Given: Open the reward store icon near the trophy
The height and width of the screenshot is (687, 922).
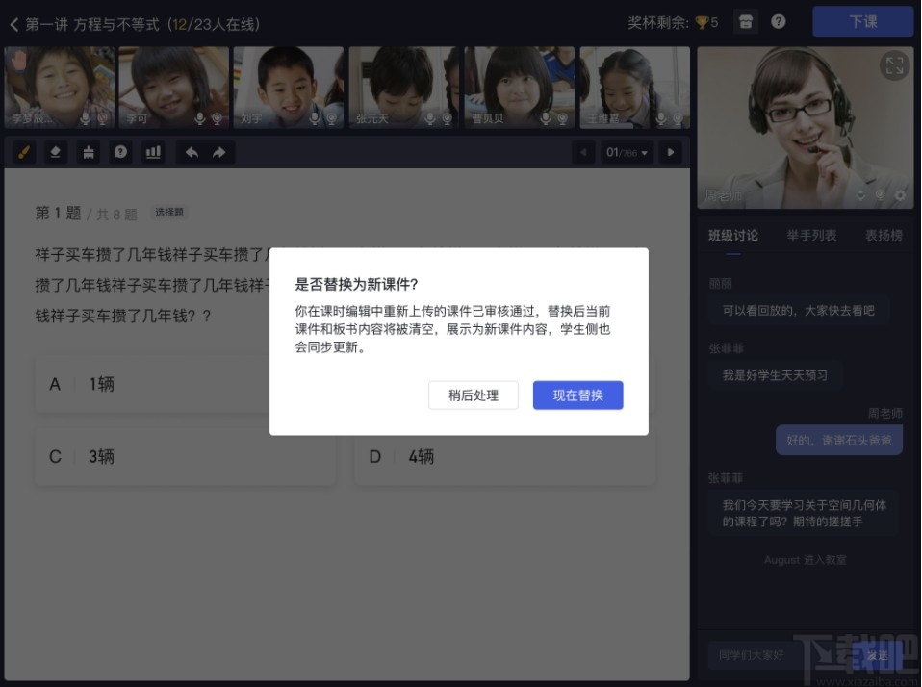Looking at the screenshot, I should tap(746, 21).
